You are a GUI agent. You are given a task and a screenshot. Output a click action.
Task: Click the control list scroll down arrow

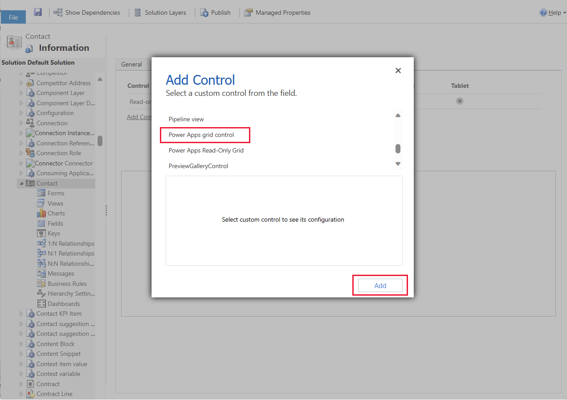pos(398,164)
